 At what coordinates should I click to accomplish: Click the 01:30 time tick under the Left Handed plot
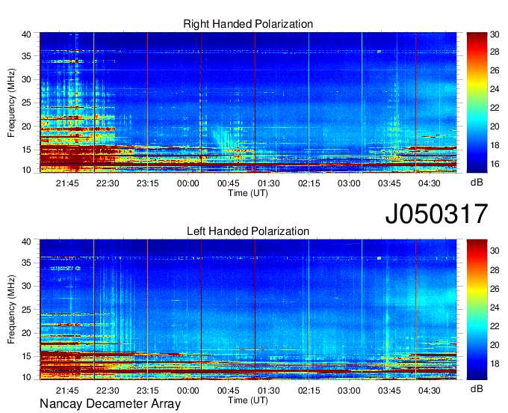click(x=269, y=391)
